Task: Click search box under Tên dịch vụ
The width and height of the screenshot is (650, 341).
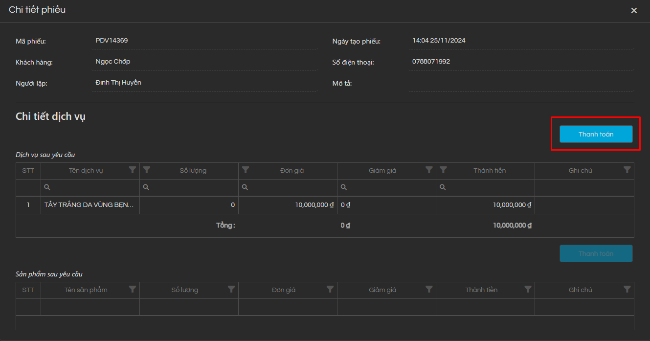Action: [x=94, y=187]
